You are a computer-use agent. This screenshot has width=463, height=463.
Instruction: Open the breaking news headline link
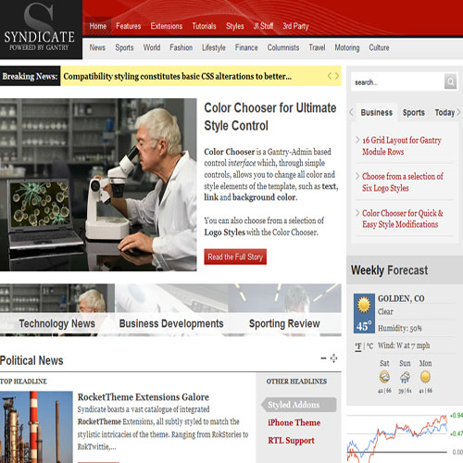coord(178,76)
